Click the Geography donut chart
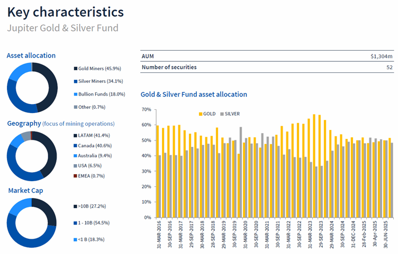Screen dimensions: 398x254 coord(31,155)
